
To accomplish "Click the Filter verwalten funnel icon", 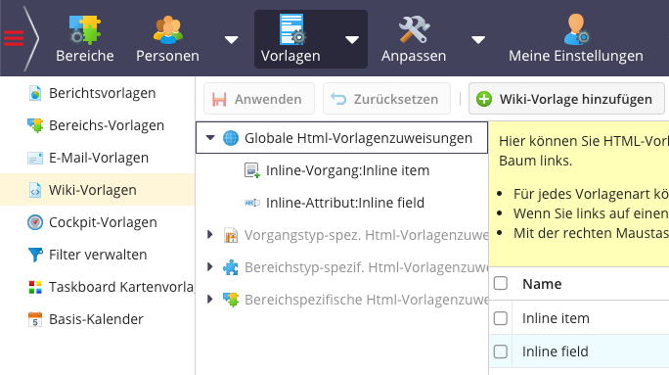I will [35, 255].
